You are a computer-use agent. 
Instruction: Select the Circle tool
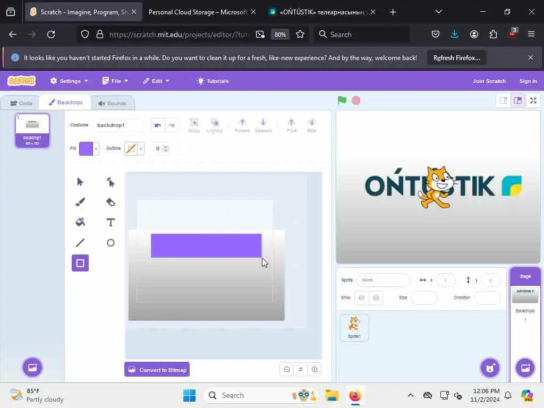tap(110, 242)
